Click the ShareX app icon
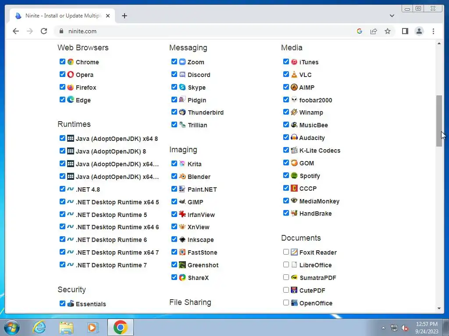449x336 pixels. point(182,277)
